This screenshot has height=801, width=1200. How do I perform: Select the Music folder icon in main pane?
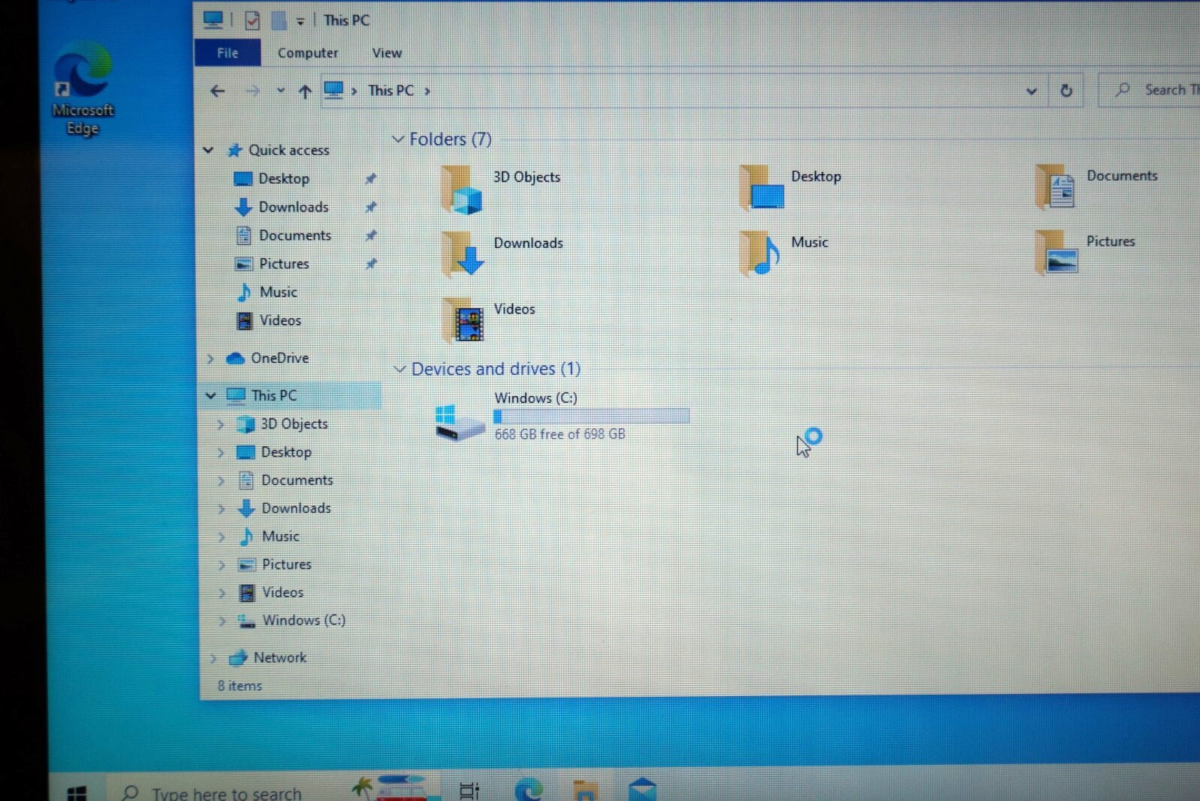[x=760, y=253]
